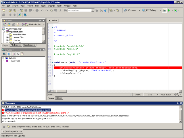Open the MyAddIn.cbx project selector dropdown
The image size is (184, 138).
(x=44, y=24)
